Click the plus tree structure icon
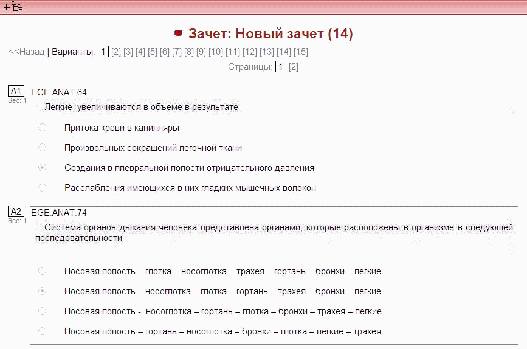The width and height of the screenshot is (527, 349). (13, 7)
